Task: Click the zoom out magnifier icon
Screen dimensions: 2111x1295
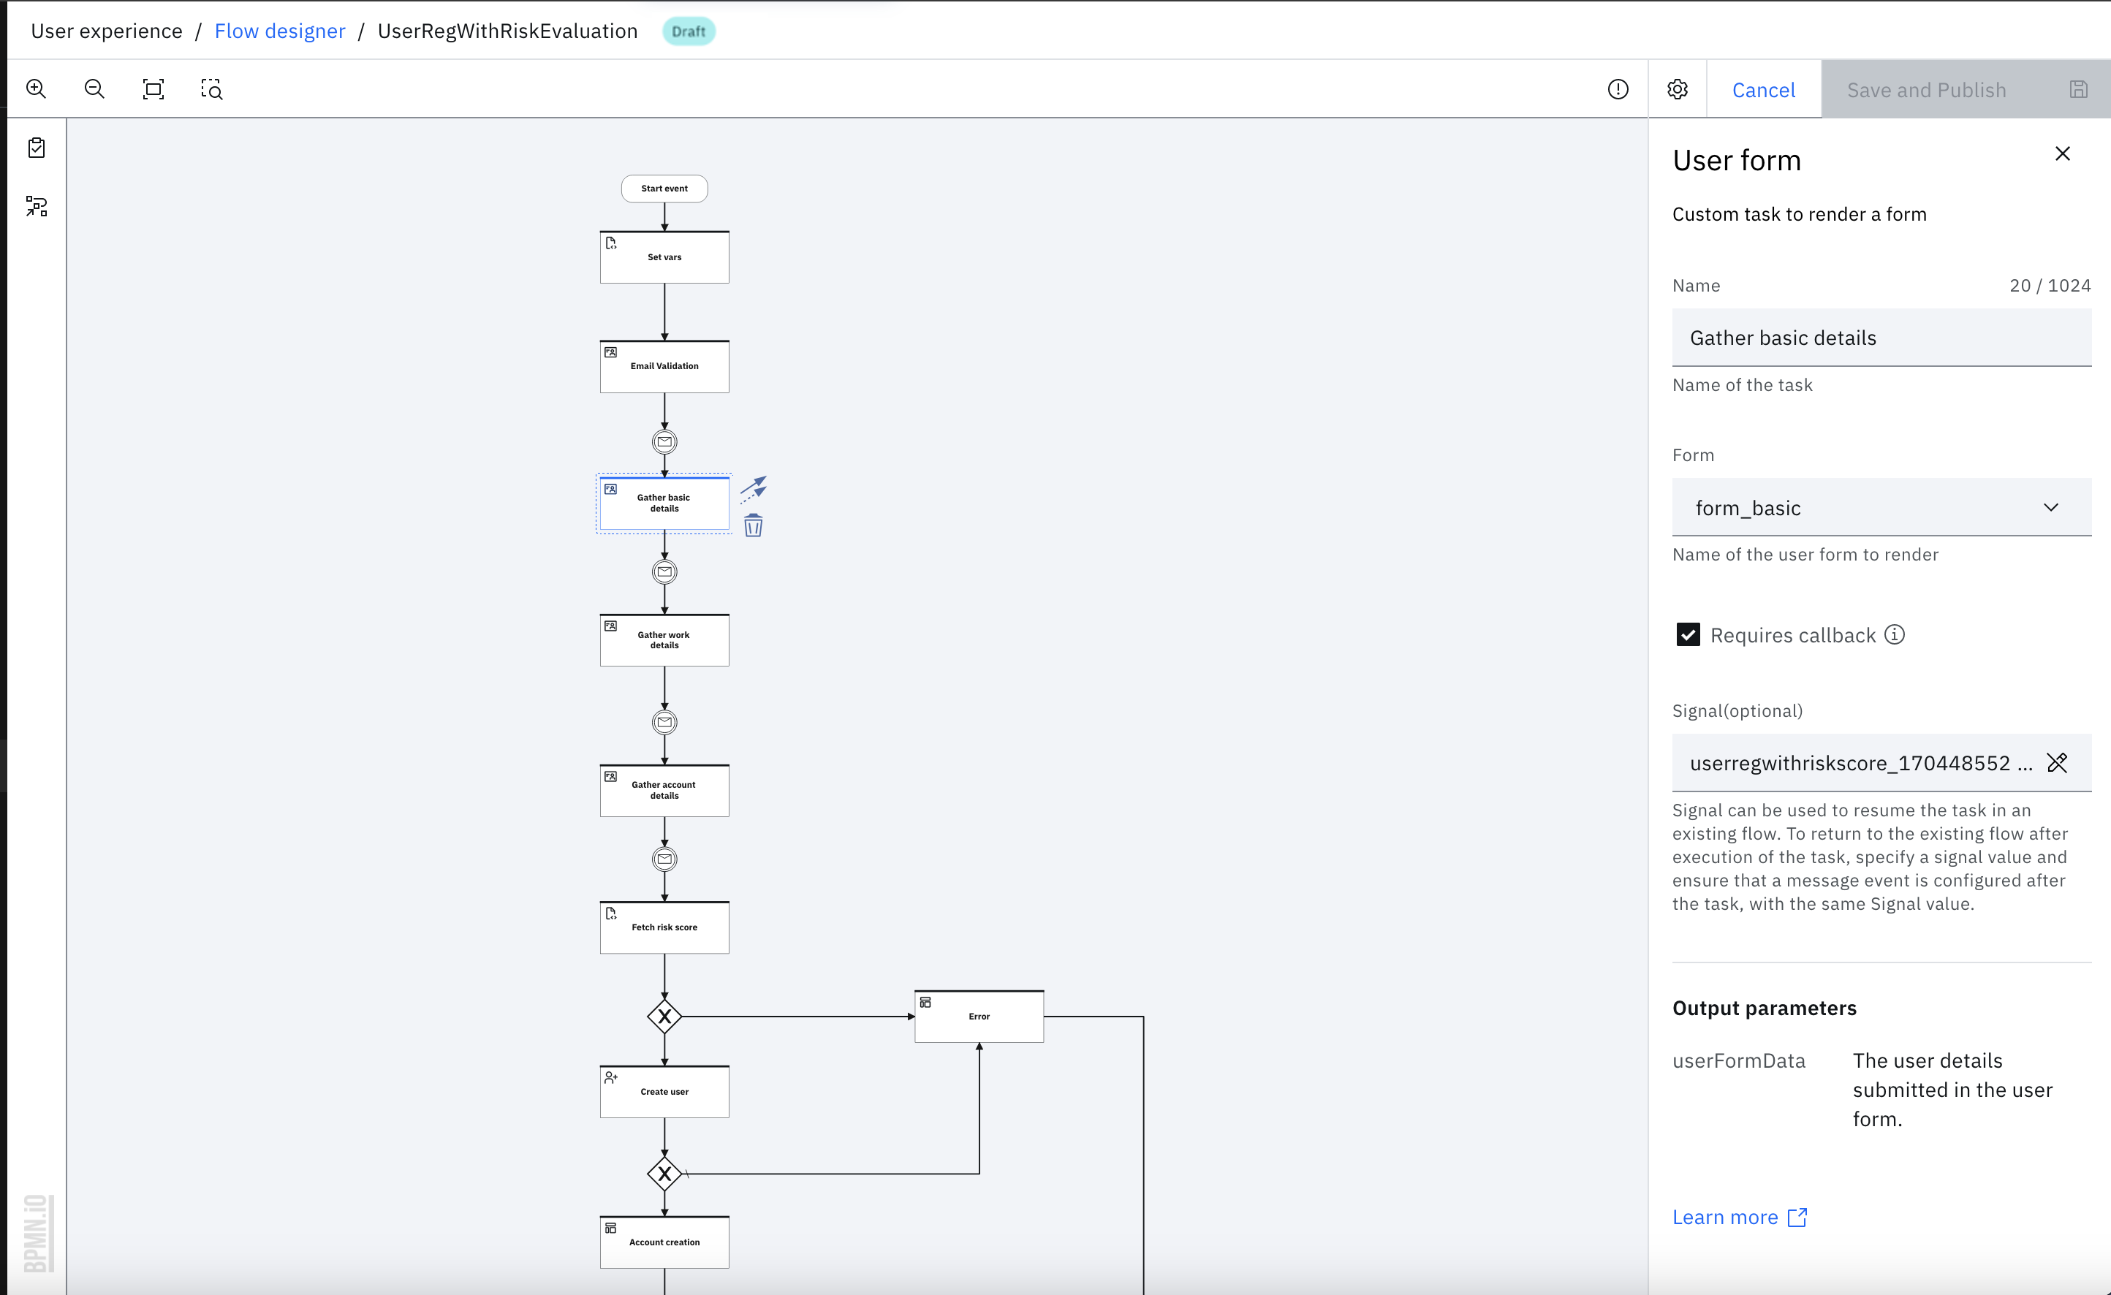Action: coord(94,89)
